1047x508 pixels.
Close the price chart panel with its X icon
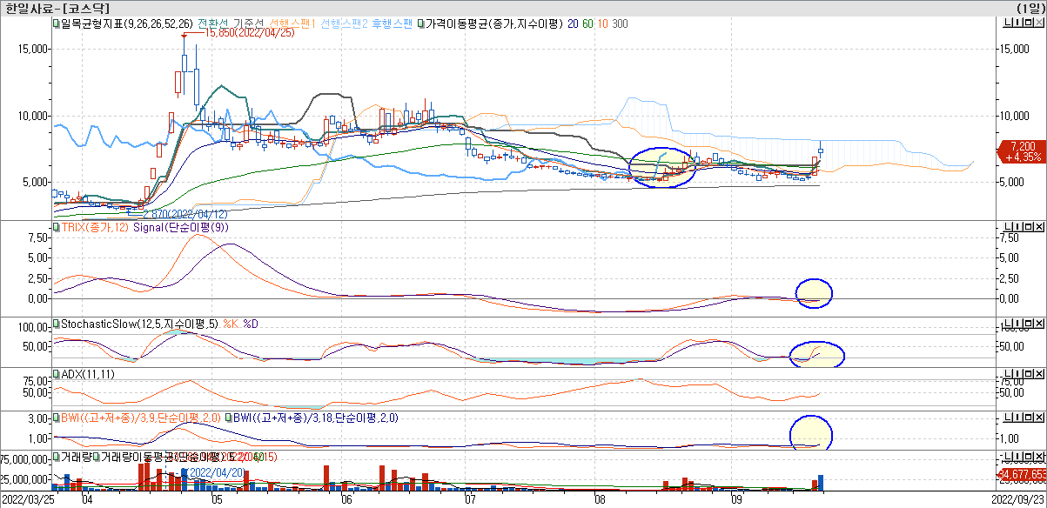(1038, 23)
